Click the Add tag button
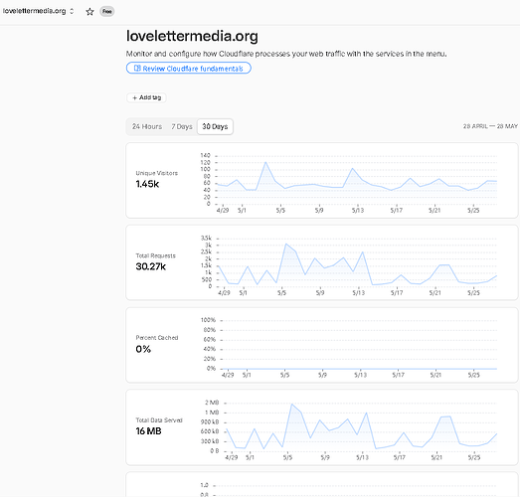 pyautogui.click(x=146, y=97)
